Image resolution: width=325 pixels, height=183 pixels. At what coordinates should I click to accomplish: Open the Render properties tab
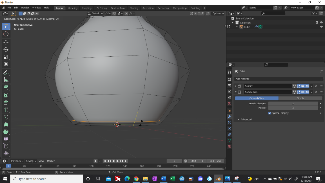tap(230, 80)
